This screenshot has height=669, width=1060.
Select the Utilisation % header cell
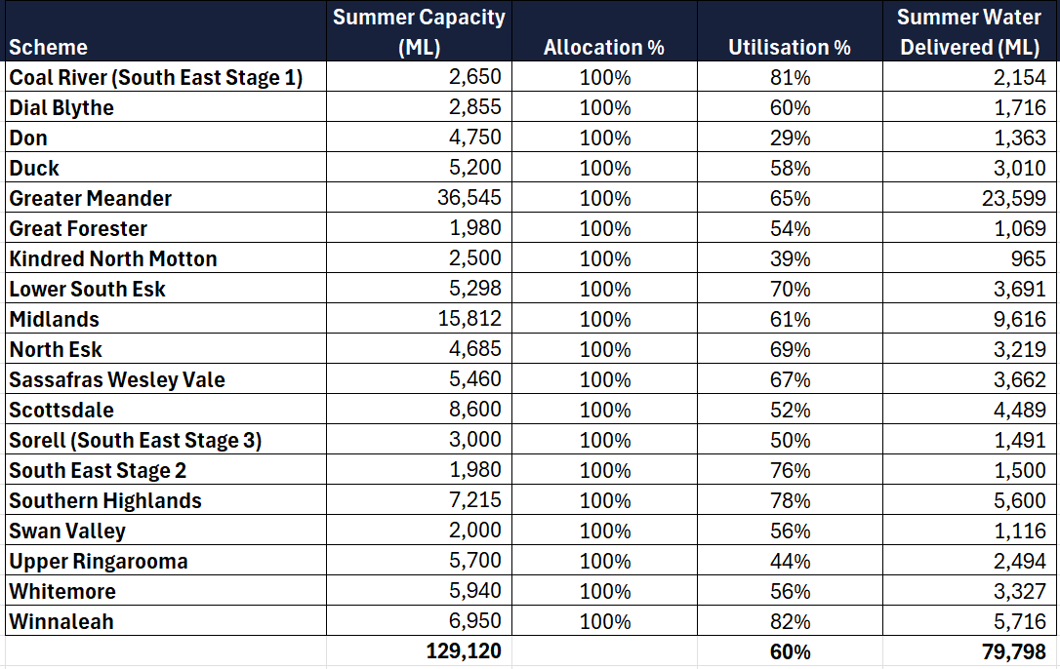pos(789,47)
